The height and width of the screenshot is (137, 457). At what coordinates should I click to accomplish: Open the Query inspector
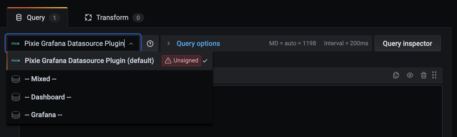coord(407,44)
